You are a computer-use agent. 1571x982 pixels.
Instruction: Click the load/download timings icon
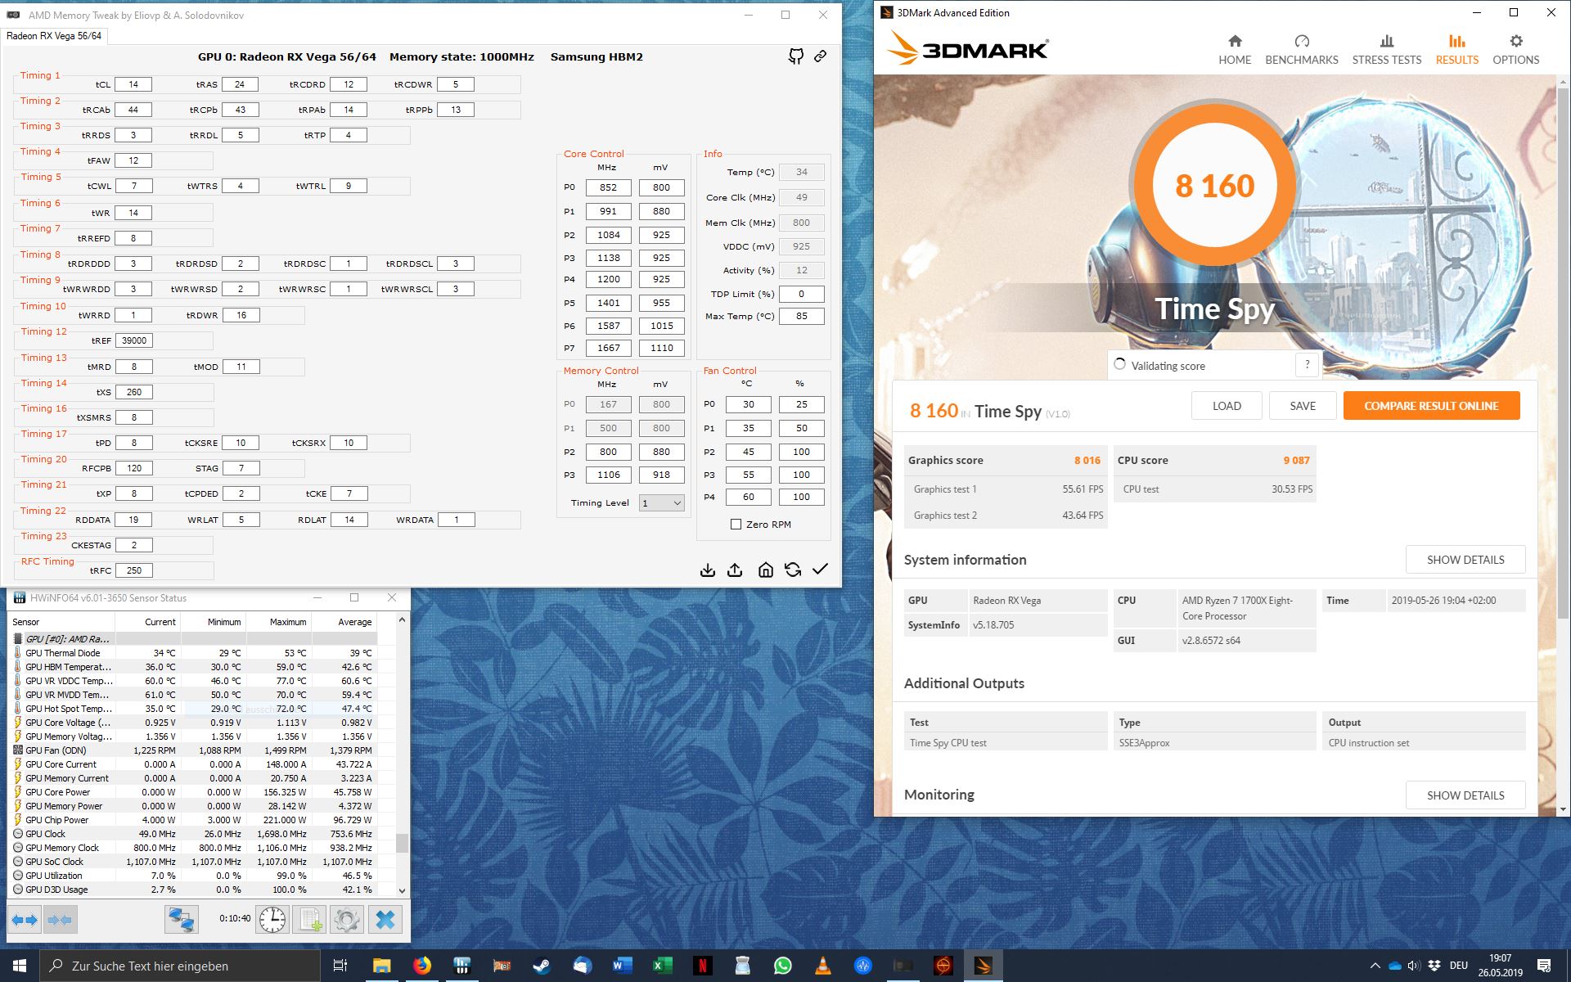point(708,570)
